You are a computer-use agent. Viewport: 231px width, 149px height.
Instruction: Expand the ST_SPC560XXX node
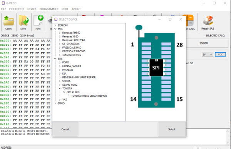click(x=60, y=44)
